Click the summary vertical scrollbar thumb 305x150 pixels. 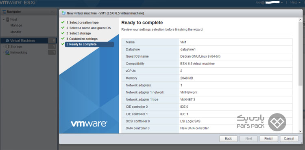pyautogui.click(x=301, y=54)
